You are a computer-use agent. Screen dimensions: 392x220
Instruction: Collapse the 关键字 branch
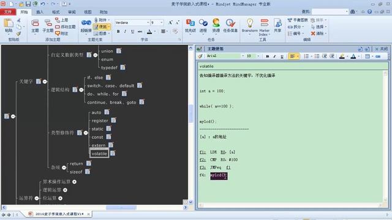[45, 81]
